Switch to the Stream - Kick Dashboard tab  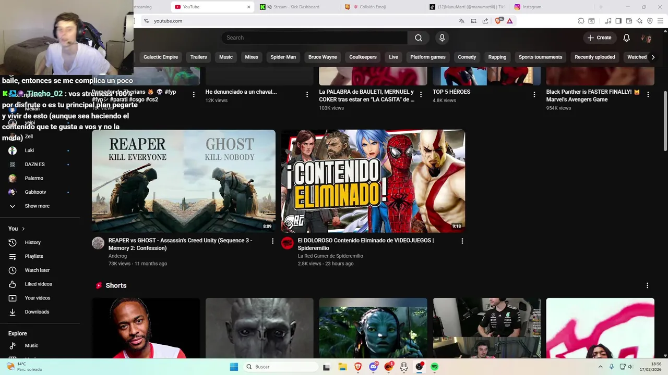tap(296, 7)
